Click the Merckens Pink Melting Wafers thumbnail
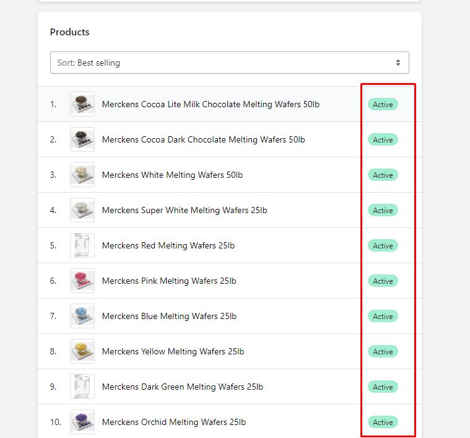This screenshot has height=438, width=470. tap(82, 281)
